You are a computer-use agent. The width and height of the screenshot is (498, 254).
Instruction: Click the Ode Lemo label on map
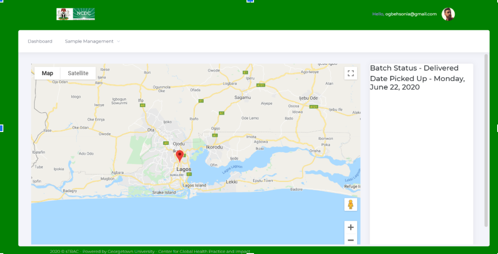click(x=250, y=118)
